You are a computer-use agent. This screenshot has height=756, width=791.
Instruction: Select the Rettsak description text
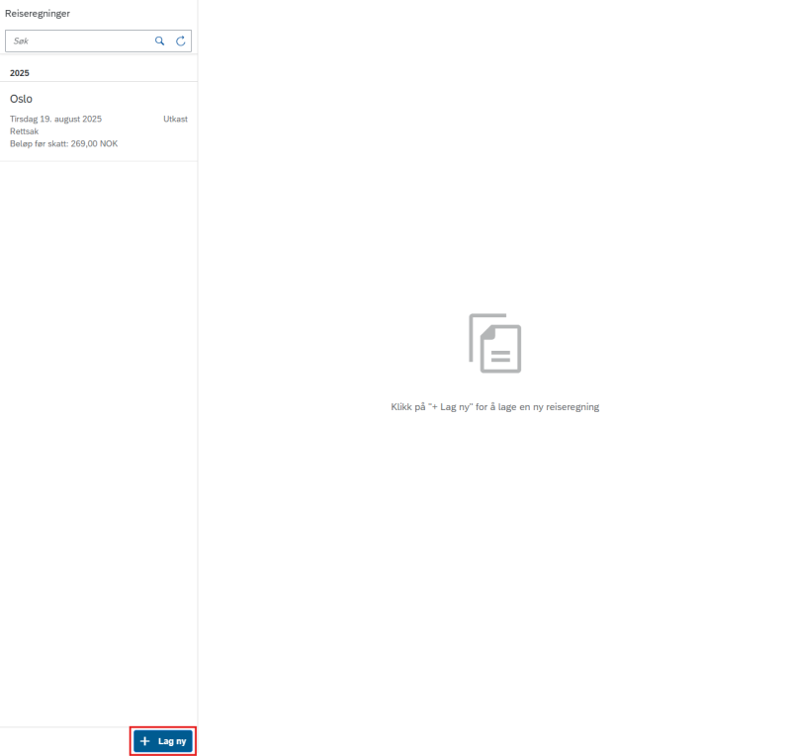point(24,131)
